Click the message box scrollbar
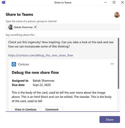The height and width of the screenshot is (128, 125). click(118, 63)
